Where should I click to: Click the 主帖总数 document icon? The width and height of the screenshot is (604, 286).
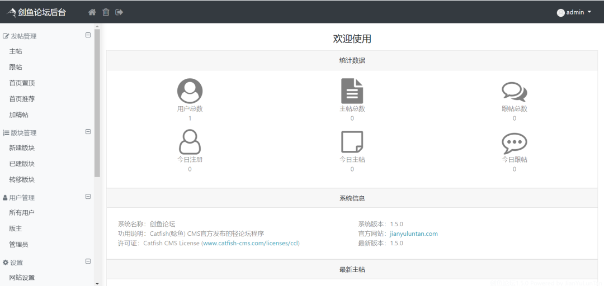coord(352,91)
